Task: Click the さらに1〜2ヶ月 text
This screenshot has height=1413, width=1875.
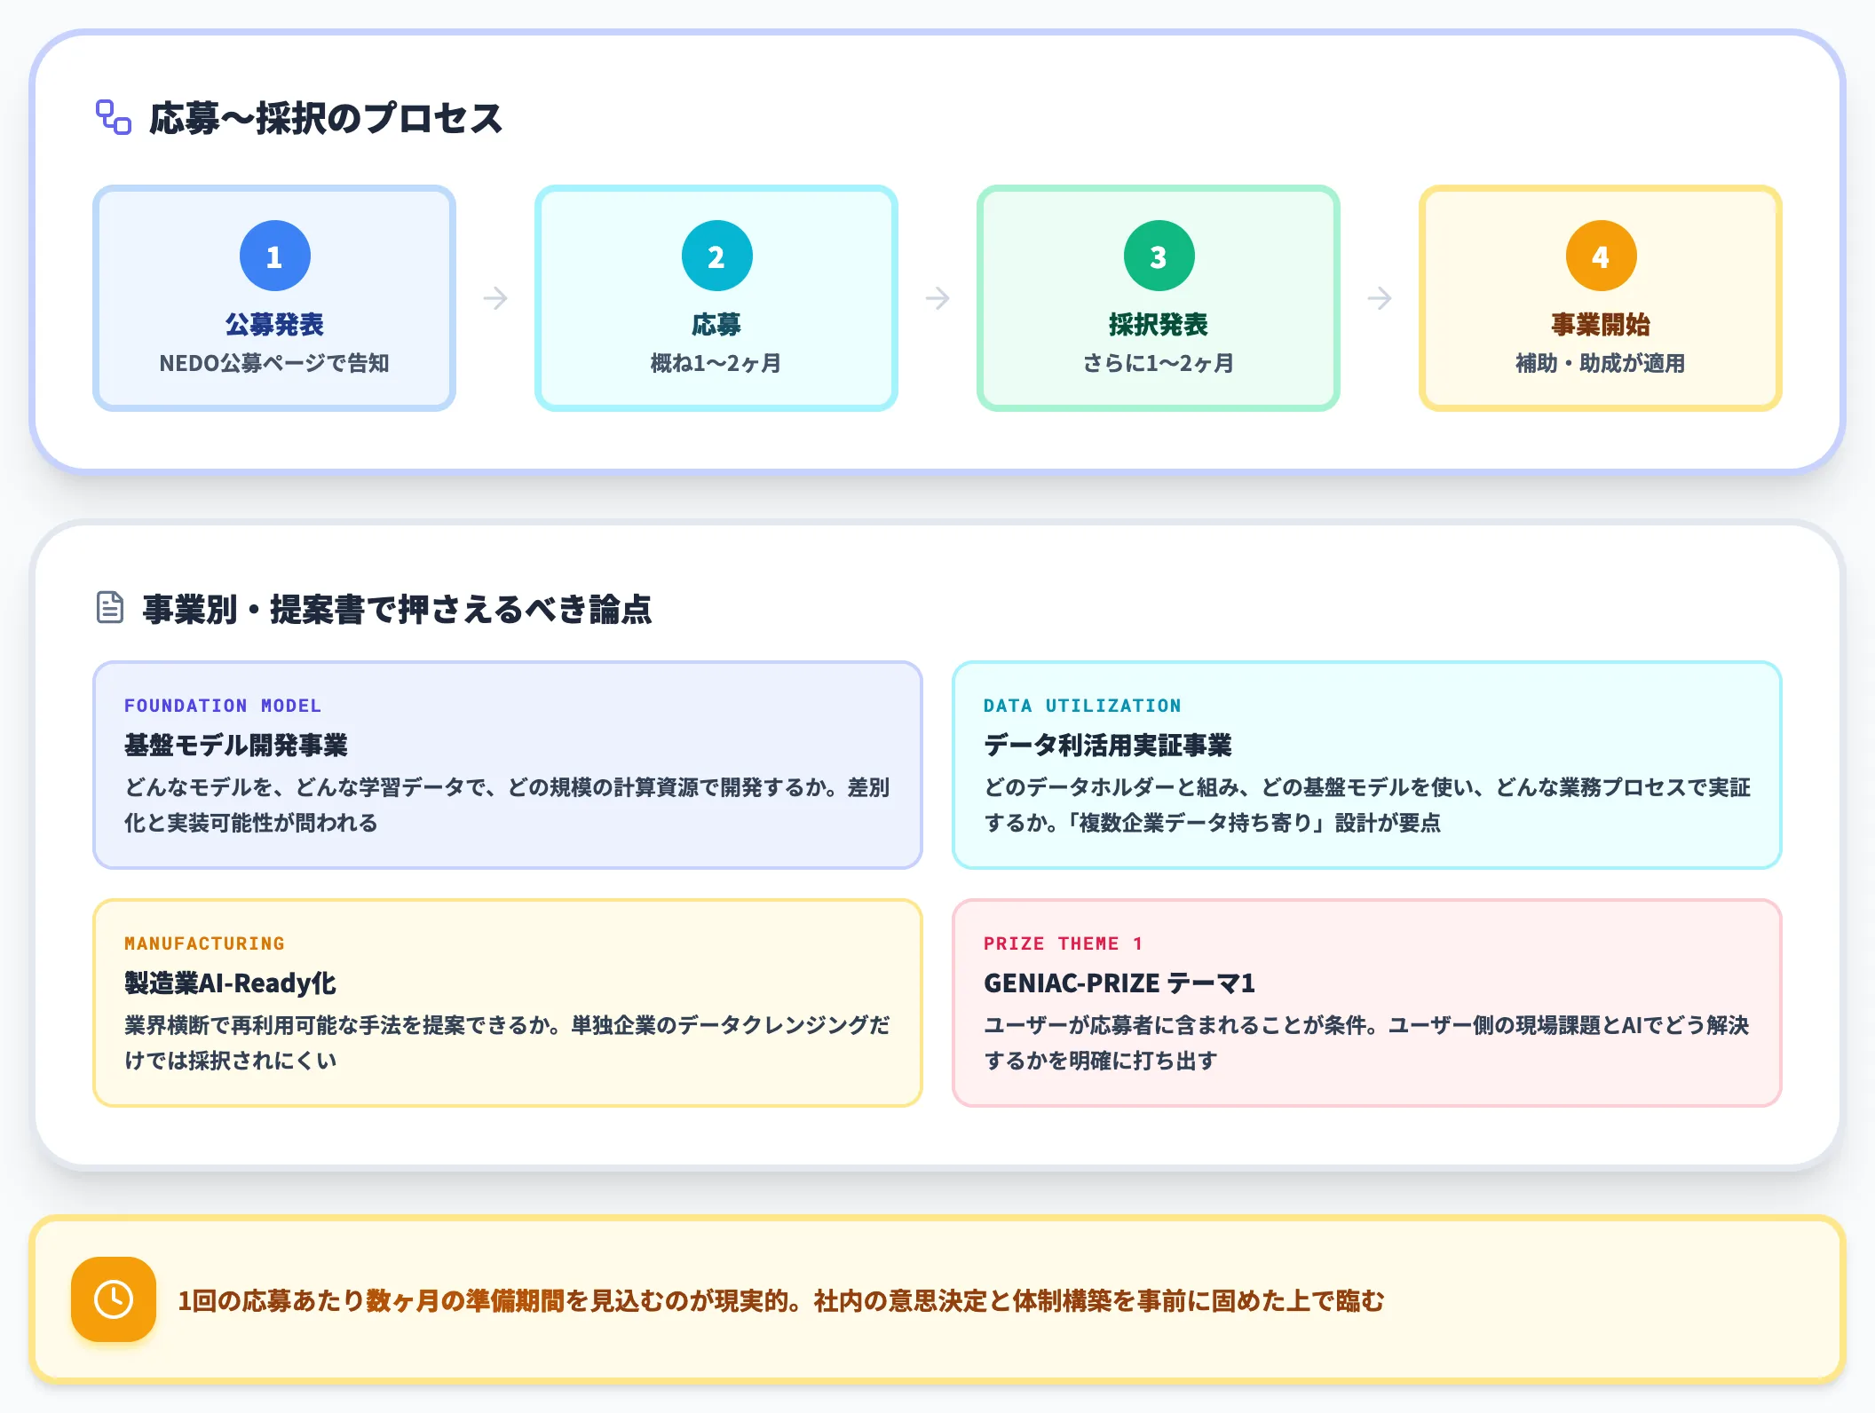Action: tap(1159, 363)
